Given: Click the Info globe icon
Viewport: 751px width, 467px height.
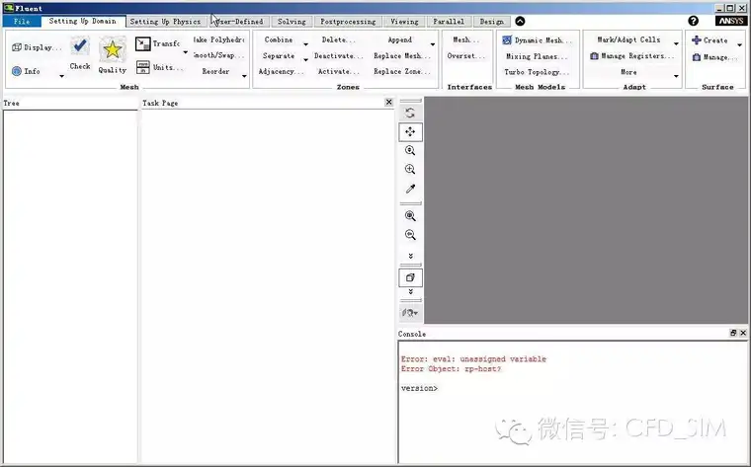Looking at the screenshot, I should (x=17, y=71).
